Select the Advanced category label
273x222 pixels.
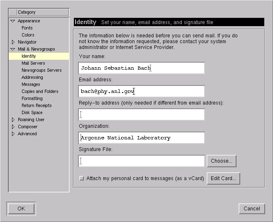point(27,134)
